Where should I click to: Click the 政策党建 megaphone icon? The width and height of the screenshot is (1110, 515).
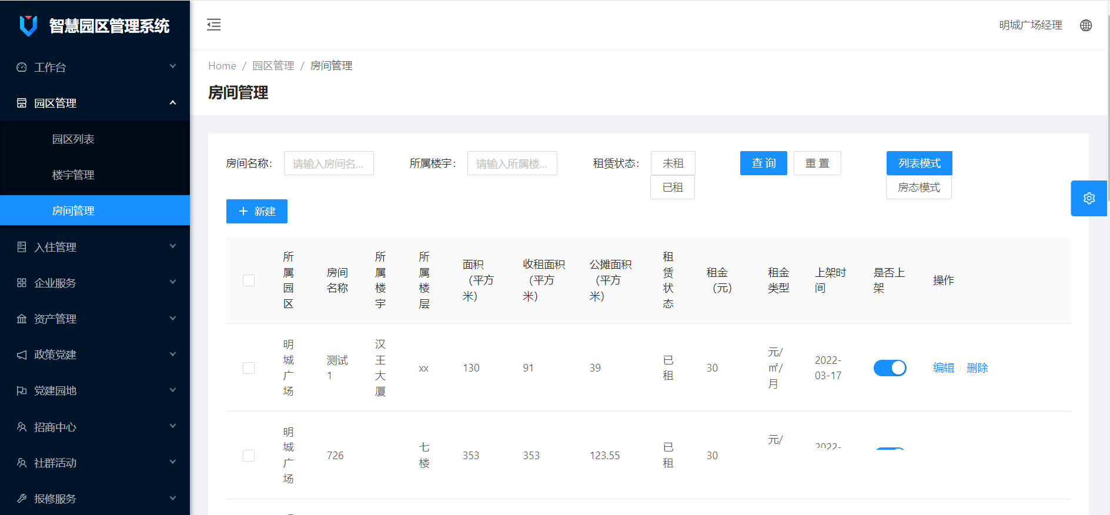22,355
